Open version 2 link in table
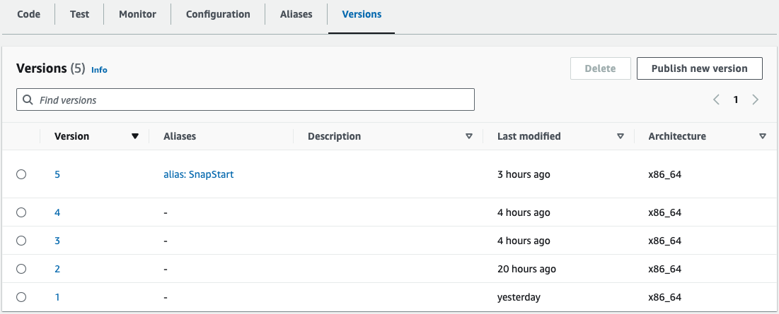Screen dimensions: 779x314 coord(57,269)
